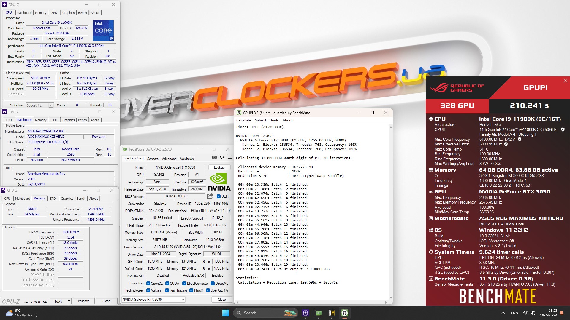Click the GPUPI horizontal scrollbar right arrow
570x320 pixels.
(x=386, y=302)
